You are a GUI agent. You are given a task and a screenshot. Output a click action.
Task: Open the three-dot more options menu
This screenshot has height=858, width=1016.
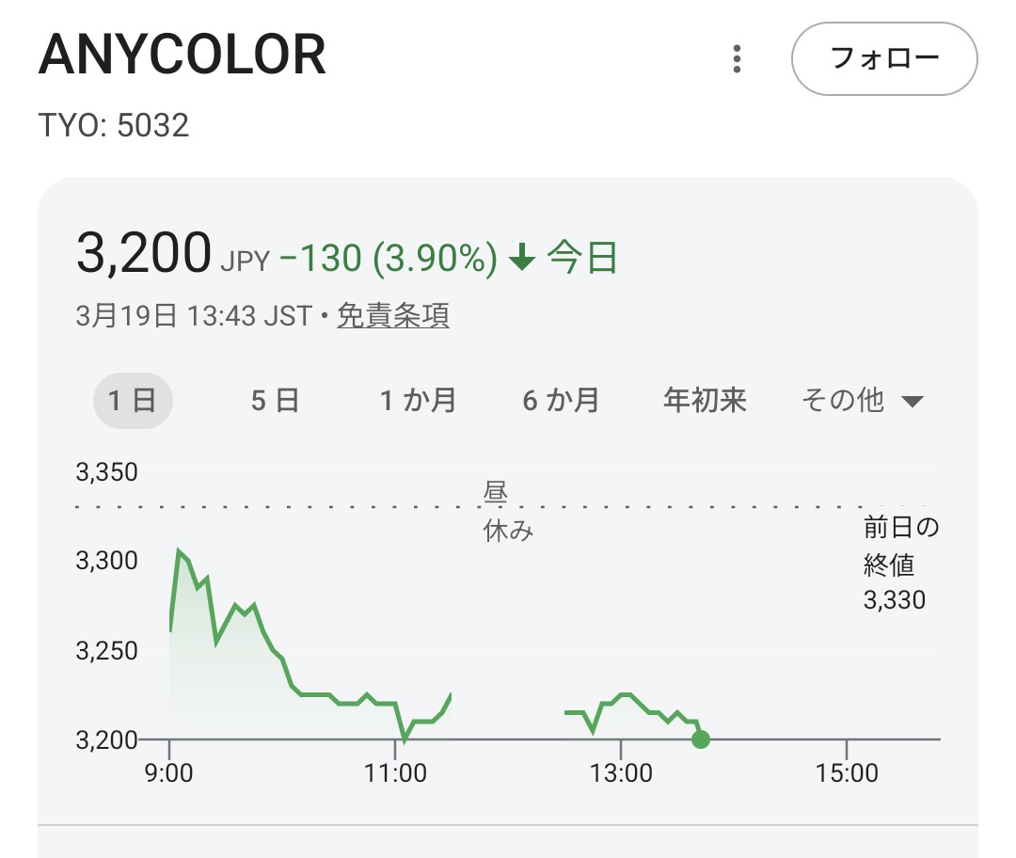pos(738,59)
